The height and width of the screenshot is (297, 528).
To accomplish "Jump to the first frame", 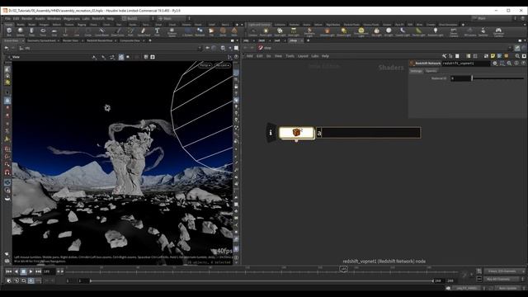I will pyautogui.click(x=8, y=271).
